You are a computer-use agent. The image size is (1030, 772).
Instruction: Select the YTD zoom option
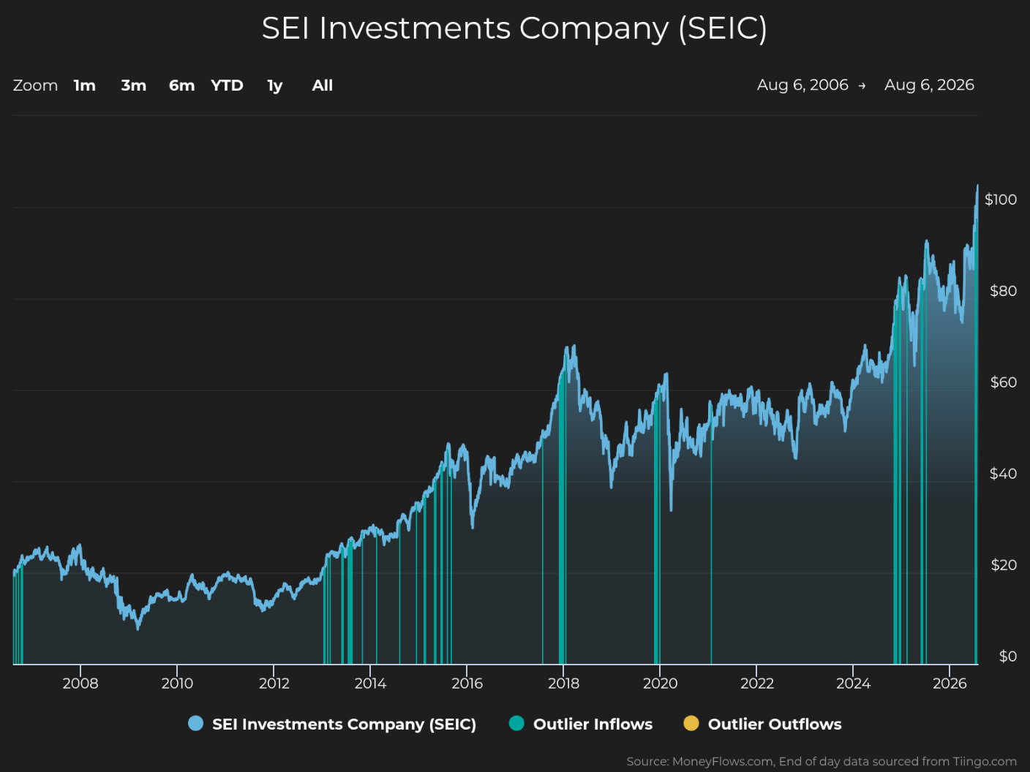click(x=227, y=86)
